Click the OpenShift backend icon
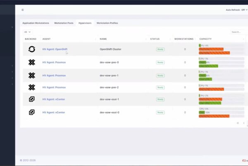This screenshot has height=166, width=248. tap(32, 49)
